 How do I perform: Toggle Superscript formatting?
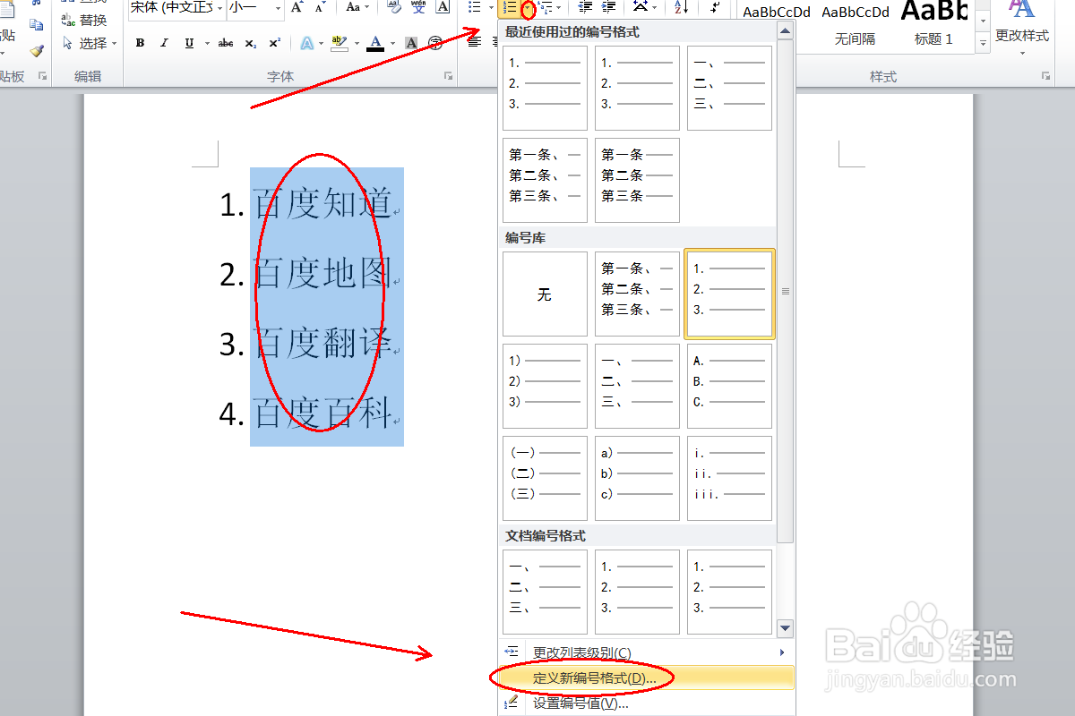click(274, 43)
